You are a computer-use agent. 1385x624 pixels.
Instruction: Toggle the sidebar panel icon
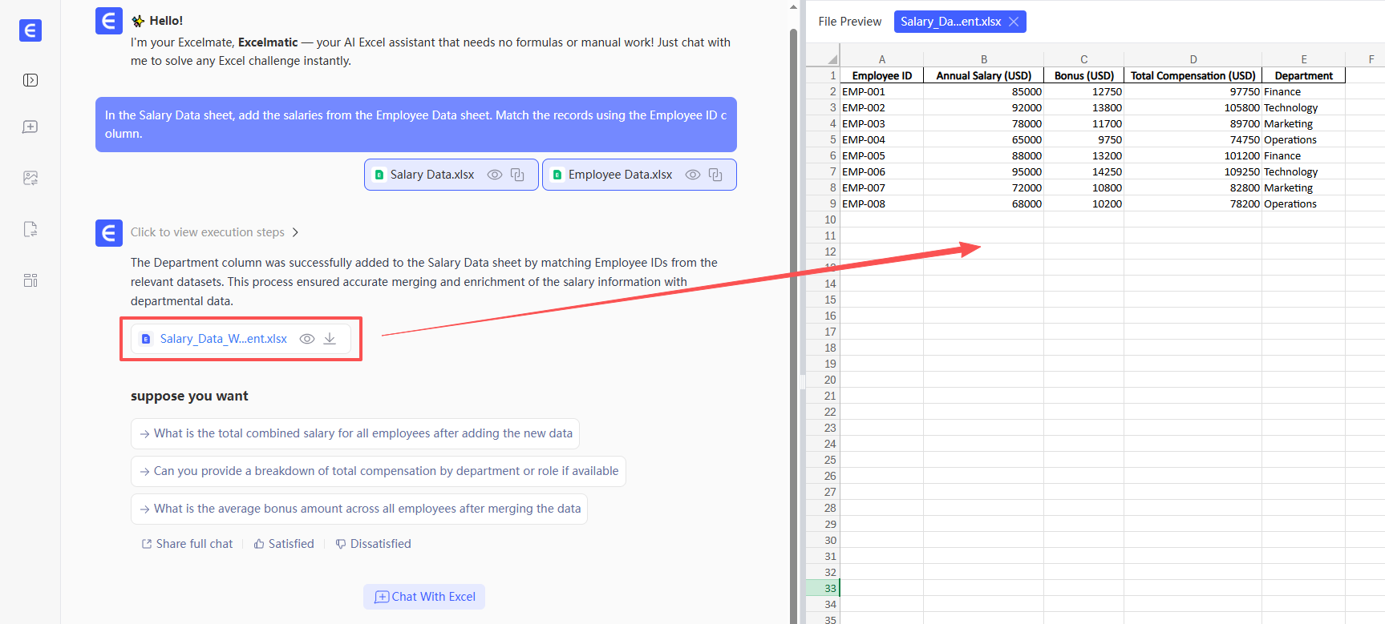tap(30, 80)
